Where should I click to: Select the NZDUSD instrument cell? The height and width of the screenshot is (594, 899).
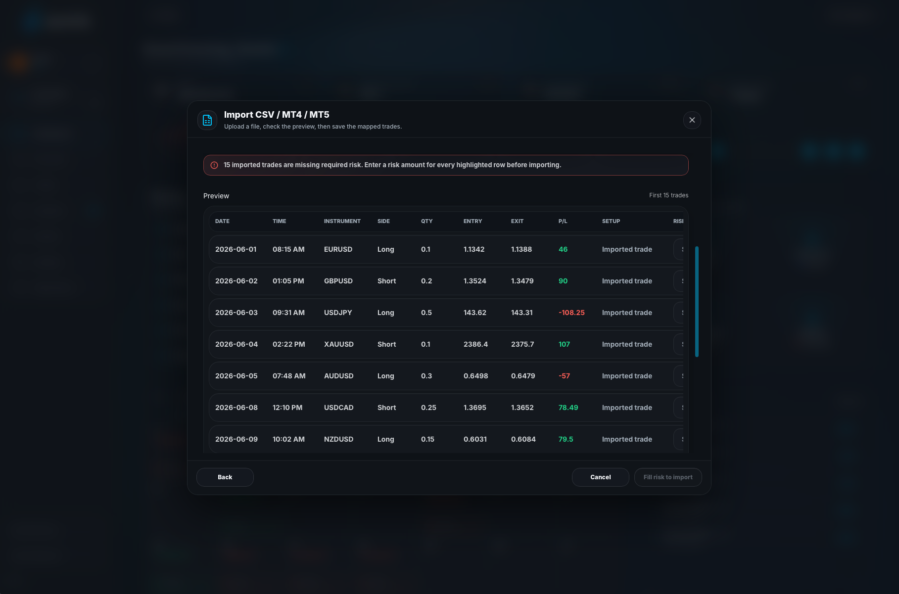click(339, 439)
